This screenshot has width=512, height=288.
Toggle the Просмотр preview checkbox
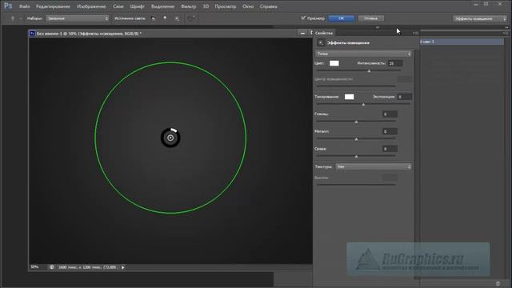click(303, 18)
